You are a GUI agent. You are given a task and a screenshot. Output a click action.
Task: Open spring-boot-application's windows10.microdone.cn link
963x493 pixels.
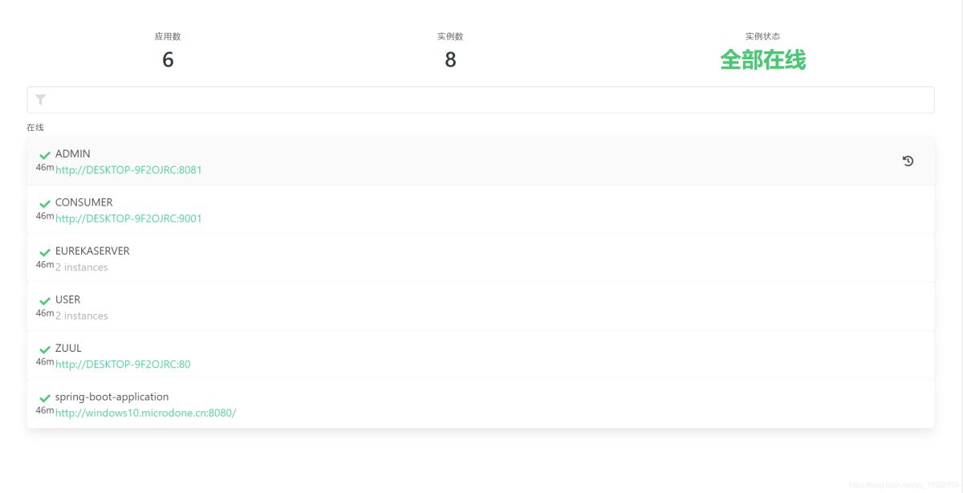(x=144, y=413)
